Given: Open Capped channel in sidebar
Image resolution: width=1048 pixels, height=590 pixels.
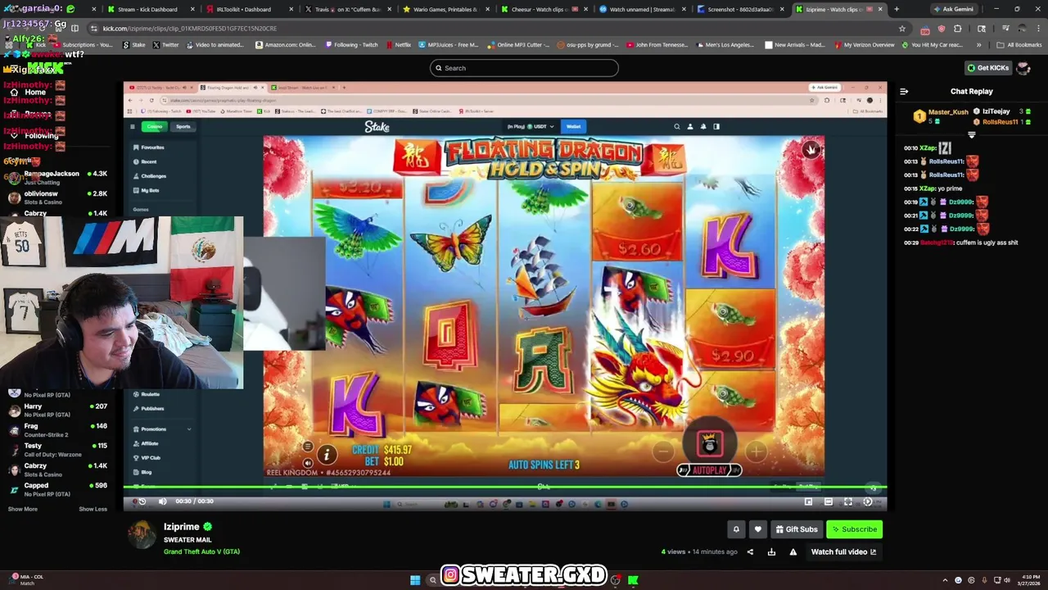Looking at the screenshot, I should [57, 489].
